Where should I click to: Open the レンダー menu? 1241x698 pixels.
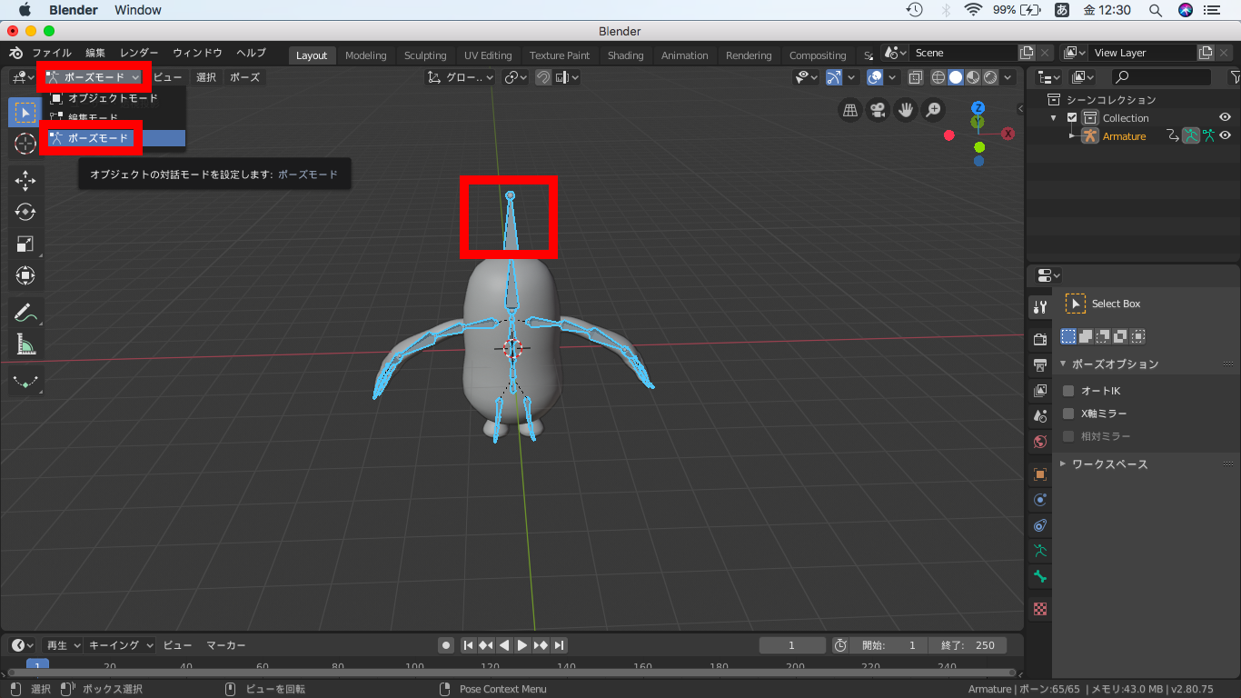(139, 54)
